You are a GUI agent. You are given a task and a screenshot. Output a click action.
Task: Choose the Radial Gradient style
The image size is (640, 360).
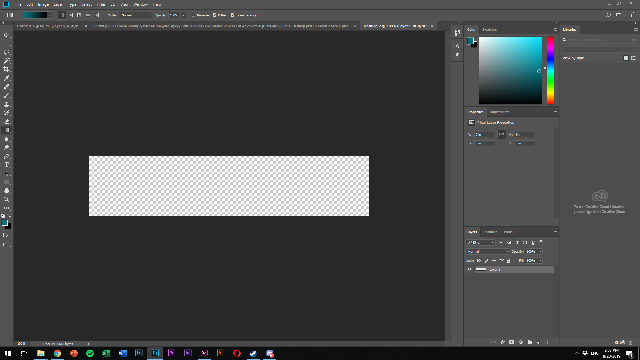pyautogui.click(x=71, y=15)
